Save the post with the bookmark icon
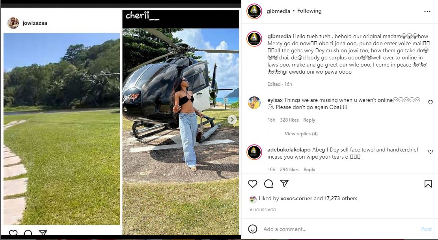 click(428, 184)
